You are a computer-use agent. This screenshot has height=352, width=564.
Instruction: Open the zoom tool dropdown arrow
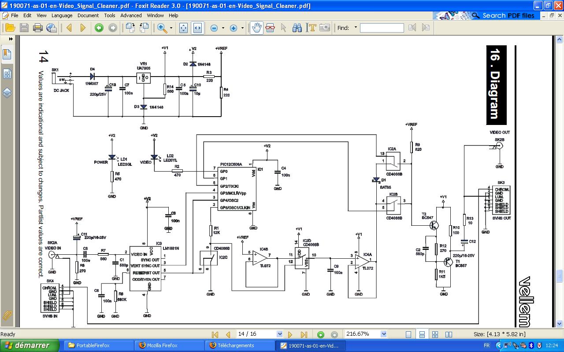[x=172, y=28]
